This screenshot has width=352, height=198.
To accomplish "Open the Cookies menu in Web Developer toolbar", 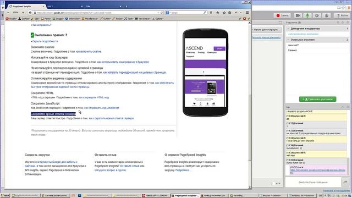I will [x=24, y=19].
